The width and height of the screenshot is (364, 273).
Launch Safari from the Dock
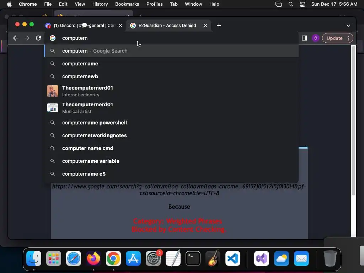74,258
